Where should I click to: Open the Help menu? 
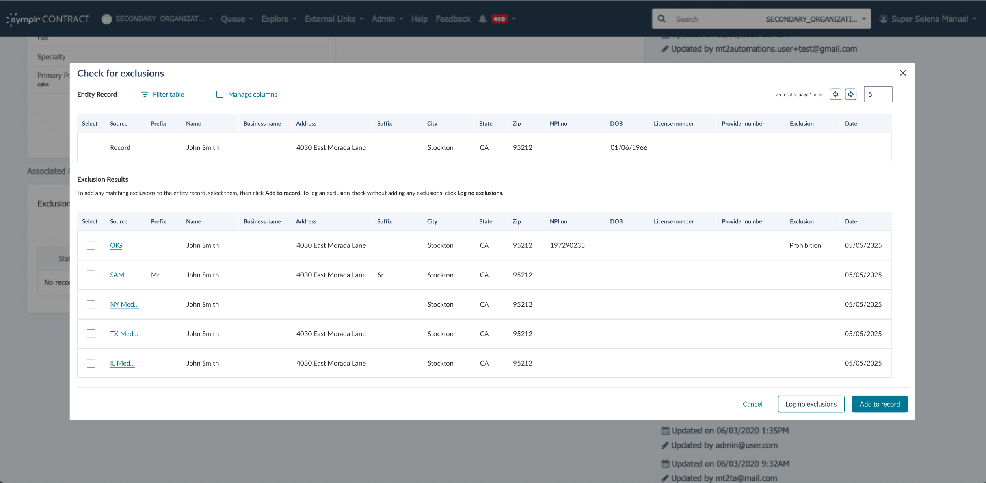[x=419, y=19]
